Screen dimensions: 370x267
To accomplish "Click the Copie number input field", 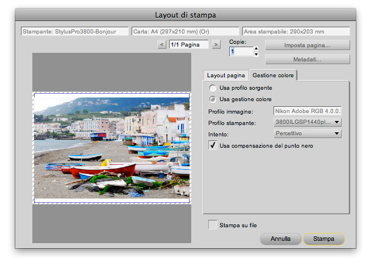I will tap(241, 52).
